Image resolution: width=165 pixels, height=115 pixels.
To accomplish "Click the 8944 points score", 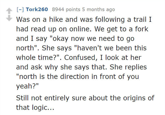I will point(66,10).
